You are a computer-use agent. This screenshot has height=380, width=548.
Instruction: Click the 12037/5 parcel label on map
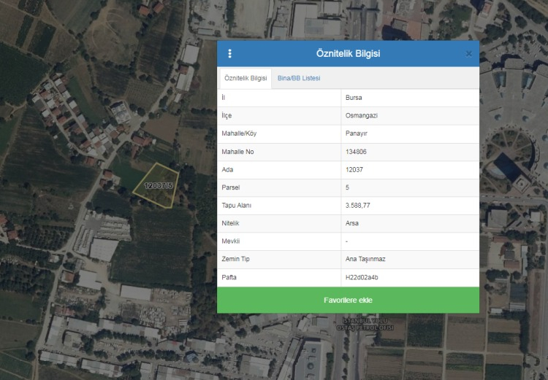[159, 187]
